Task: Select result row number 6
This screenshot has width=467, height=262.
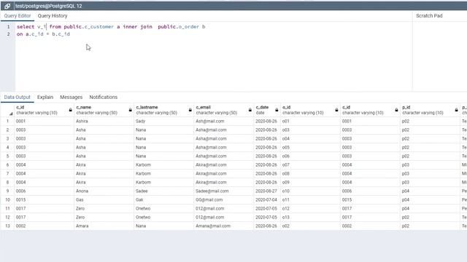Action: pyautogui.click(x=7, y=165)
